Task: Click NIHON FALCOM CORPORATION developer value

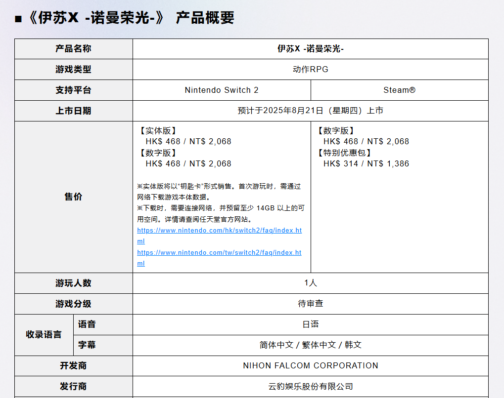Action: (x=311, y=366)
